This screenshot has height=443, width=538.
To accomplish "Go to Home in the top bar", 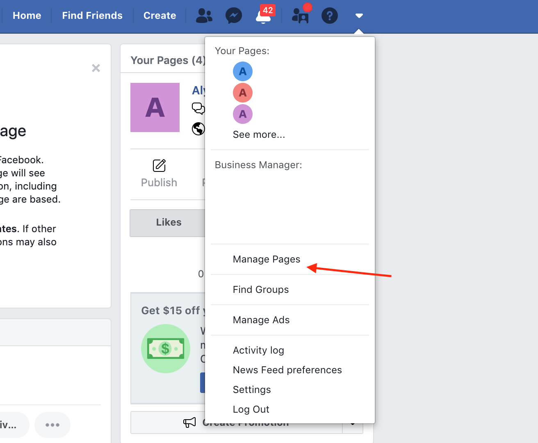I will [27, 16].
